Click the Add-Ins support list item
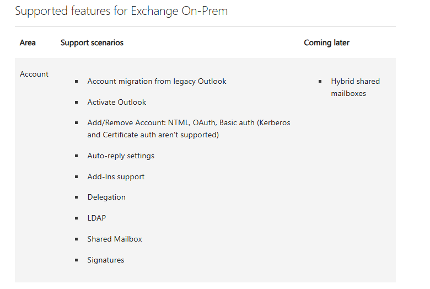This screenshot has width=430, height=289. (x=116, y=176)
